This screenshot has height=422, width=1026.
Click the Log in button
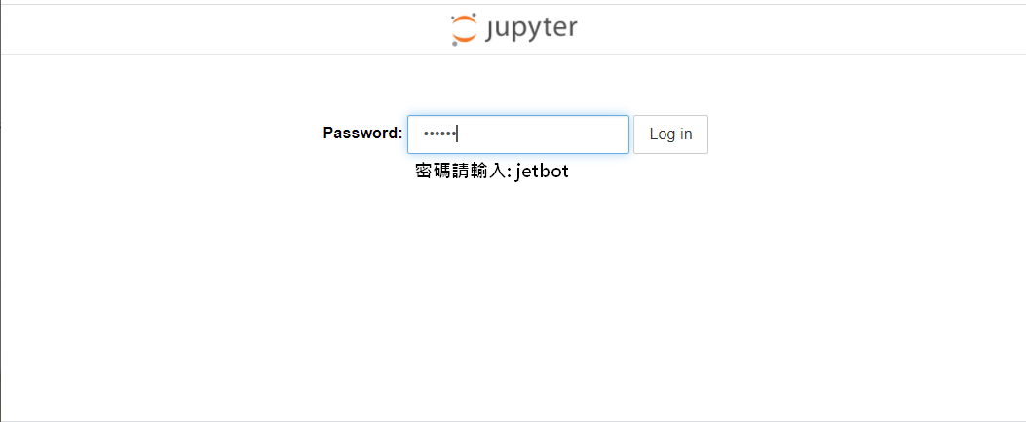pos(670,134)
